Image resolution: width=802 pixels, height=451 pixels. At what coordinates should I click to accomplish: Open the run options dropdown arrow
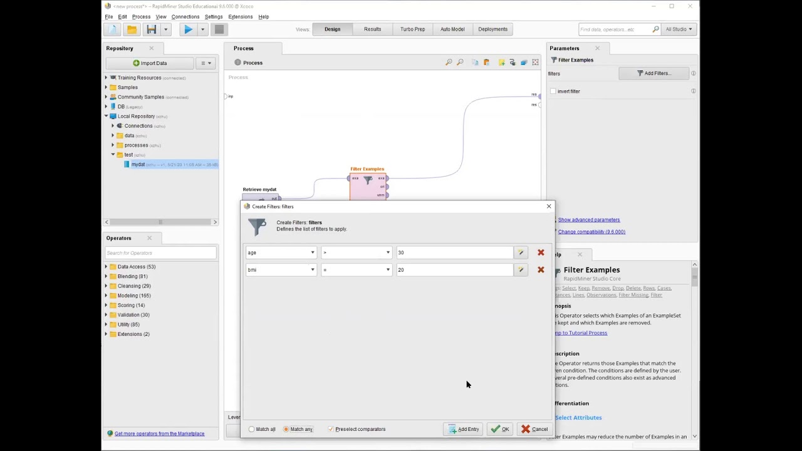pos(202,29)
